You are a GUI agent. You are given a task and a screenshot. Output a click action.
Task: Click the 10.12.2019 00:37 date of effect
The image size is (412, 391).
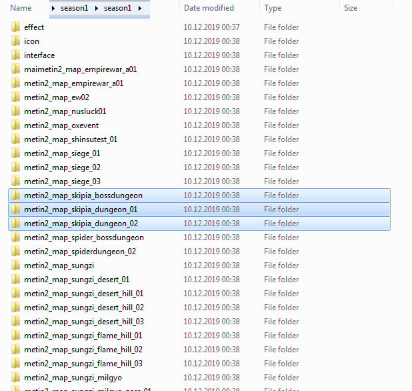[211, 27]
